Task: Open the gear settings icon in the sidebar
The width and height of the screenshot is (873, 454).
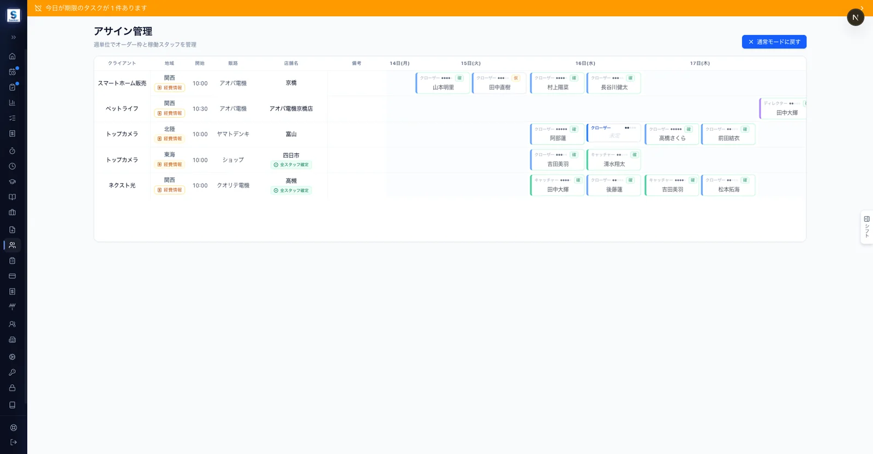Action: click(x=12, y=357)
